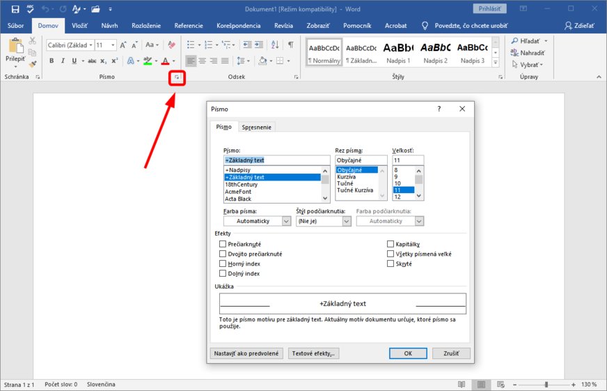The width and height of the screenshot is (607, 391).
Task: Open the Farba písma dropdown
Action: coord(257,221)
